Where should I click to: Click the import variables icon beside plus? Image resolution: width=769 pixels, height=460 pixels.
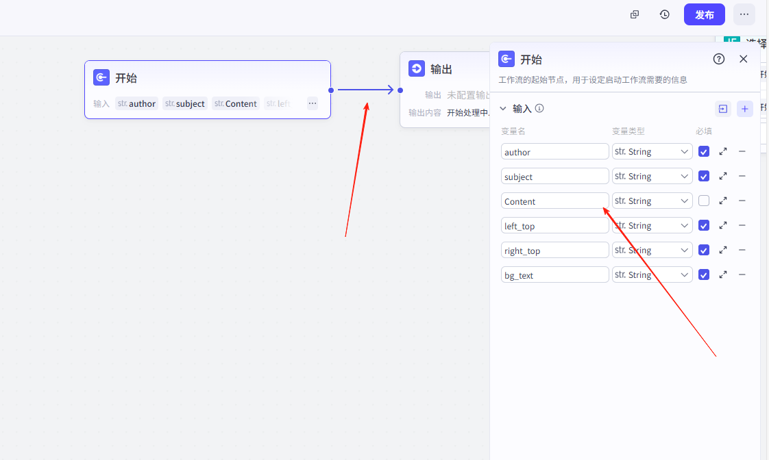coord(723,108)
